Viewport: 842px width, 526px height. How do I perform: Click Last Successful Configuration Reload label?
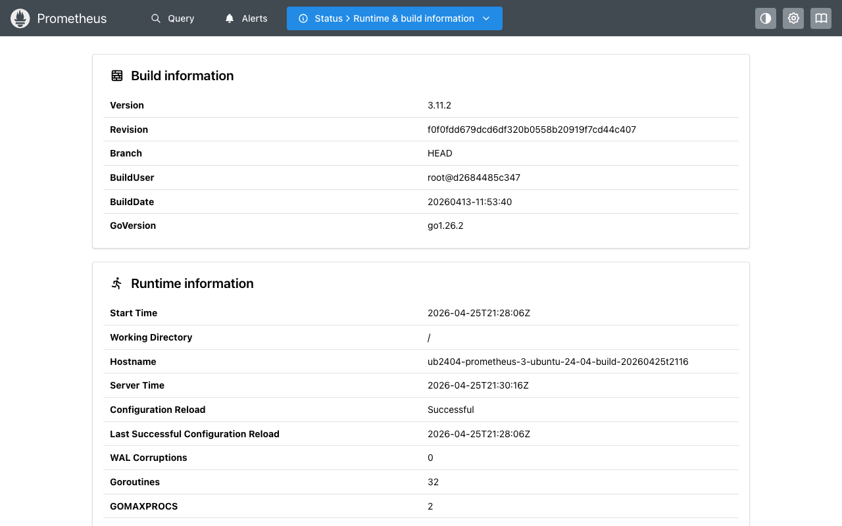coord(195,434)
